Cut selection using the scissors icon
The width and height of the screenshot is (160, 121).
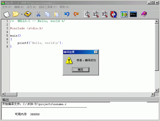click(38, 14)
